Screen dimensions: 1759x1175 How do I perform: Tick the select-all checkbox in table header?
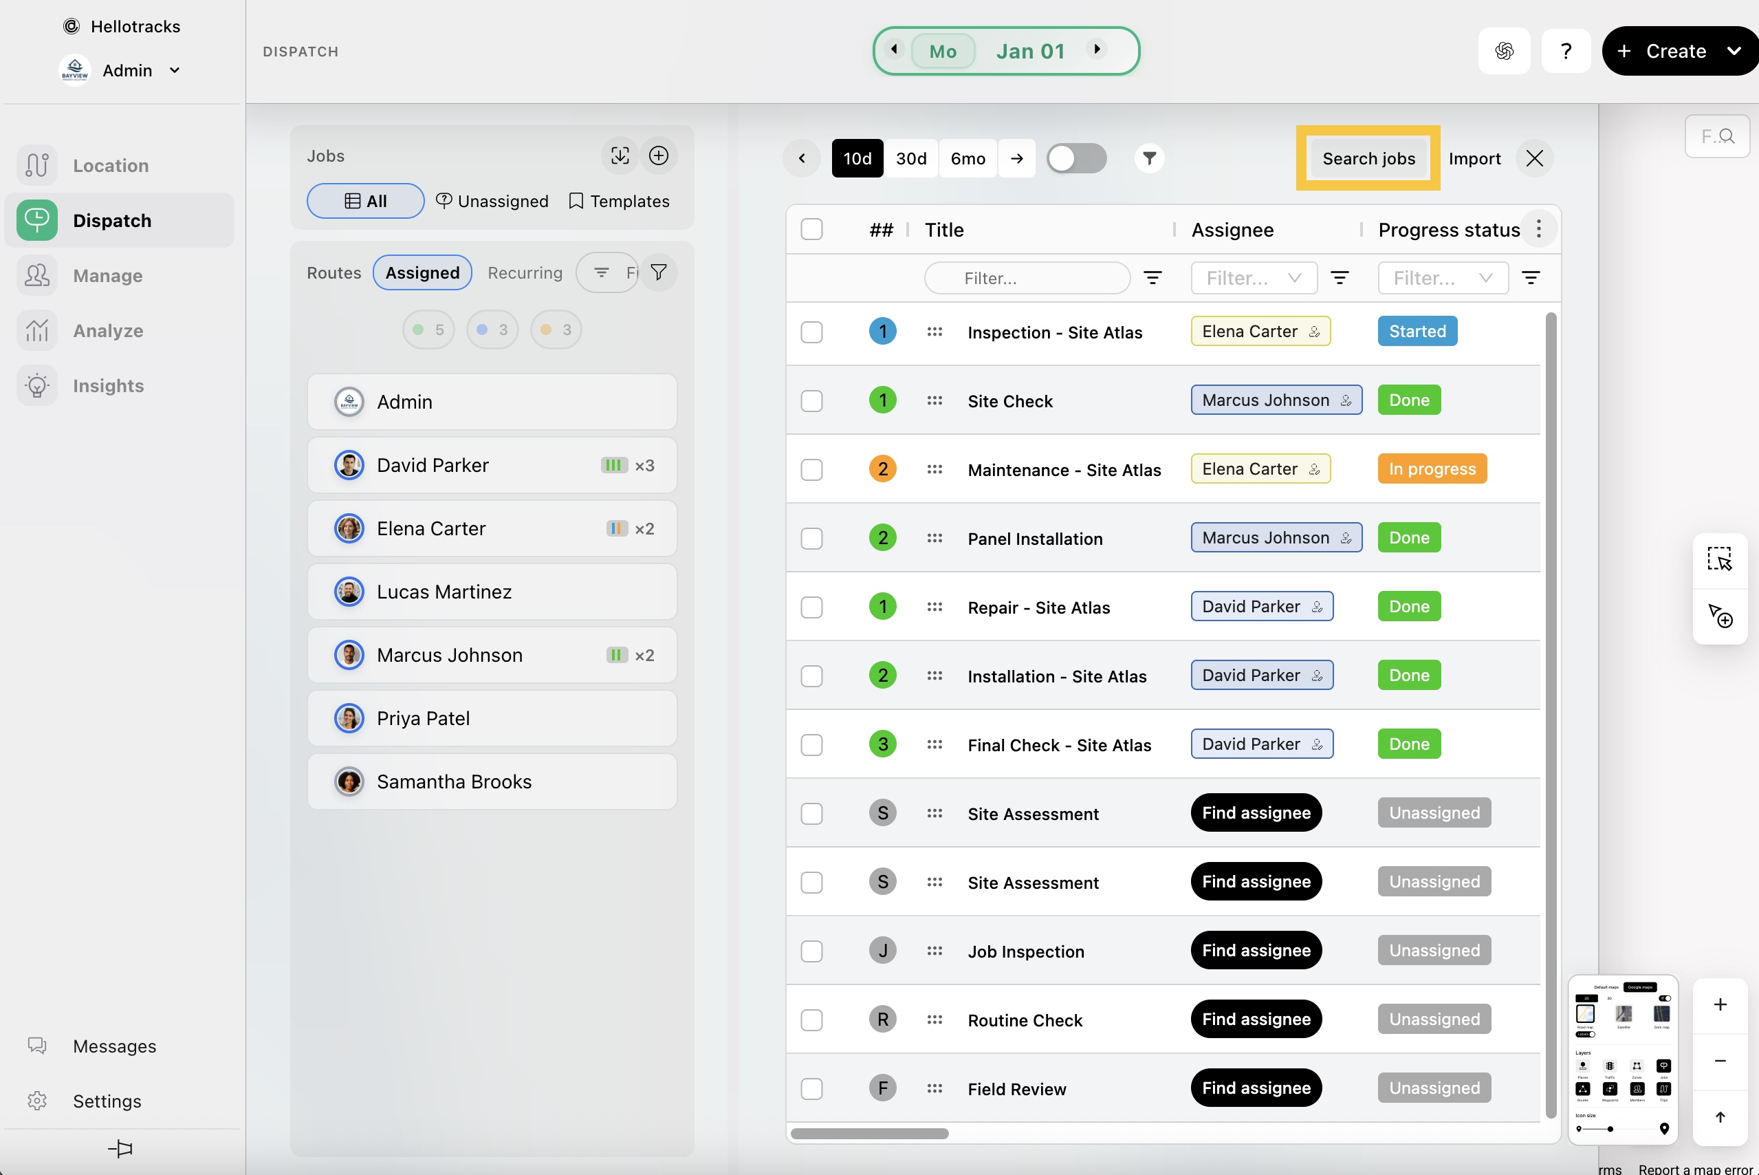coord(811,229)
